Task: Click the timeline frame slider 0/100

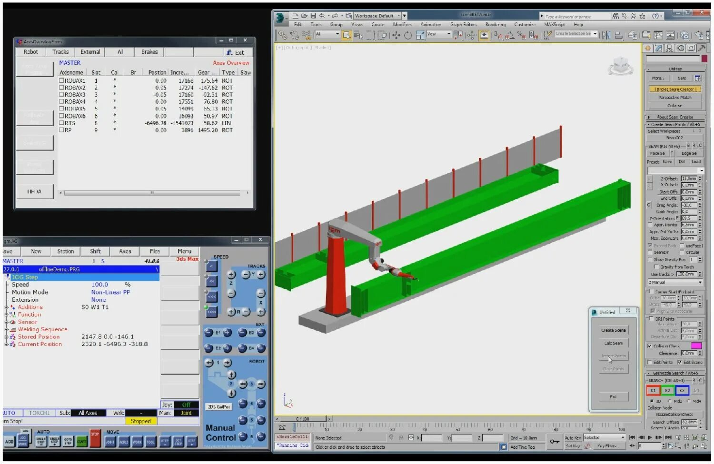Action: (303, 419)
